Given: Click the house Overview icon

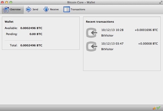Looking at the screenshot, I should coord(6,9).
